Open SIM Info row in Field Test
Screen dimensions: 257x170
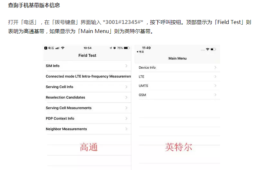point(87,66)
